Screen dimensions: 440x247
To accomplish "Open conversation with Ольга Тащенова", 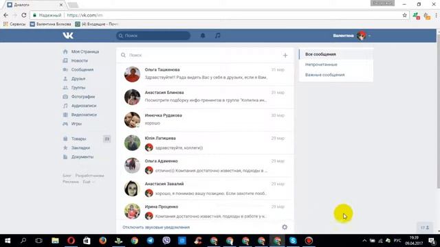I will (205, 74).
